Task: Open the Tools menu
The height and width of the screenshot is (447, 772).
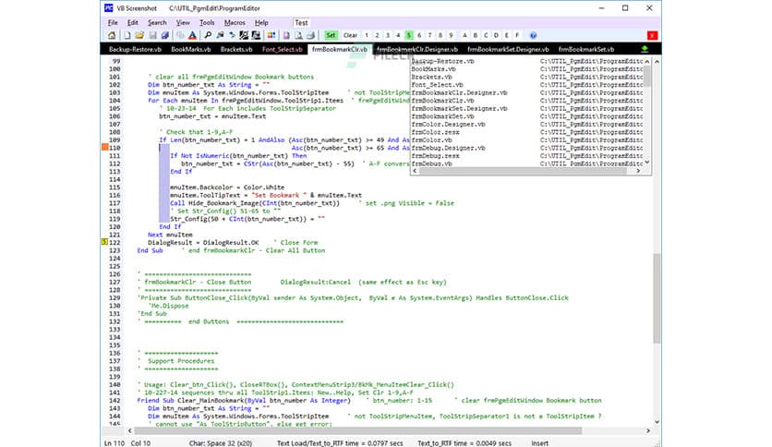Action: pos(207,23)
